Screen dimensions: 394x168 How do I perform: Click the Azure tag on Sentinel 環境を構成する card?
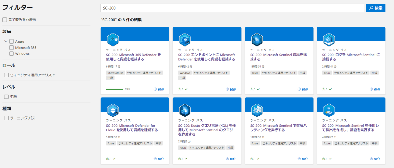point(255,73)
